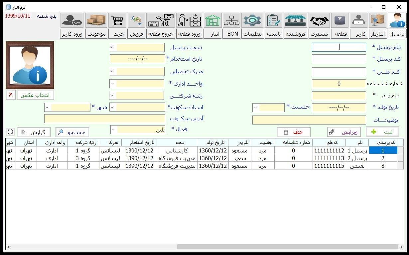Expand the جنسیت gender dropdown
The width and height of the screenshot is (409, 255).
tap(255, 108)
